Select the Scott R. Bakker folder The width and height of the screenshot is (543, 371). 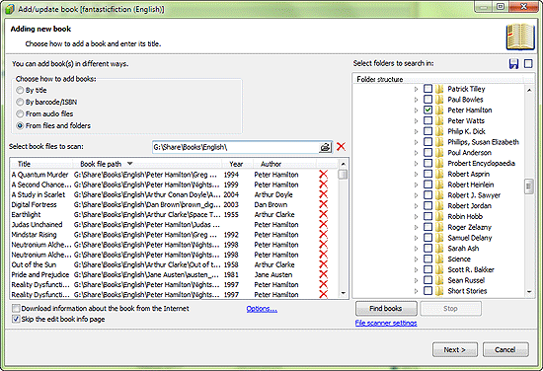(x=471, y=269)
